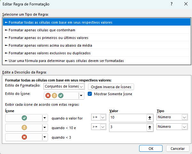Viewport: 192px width, 154px height.
Task: Click the Cancelar button
Action: pos(178,148)
